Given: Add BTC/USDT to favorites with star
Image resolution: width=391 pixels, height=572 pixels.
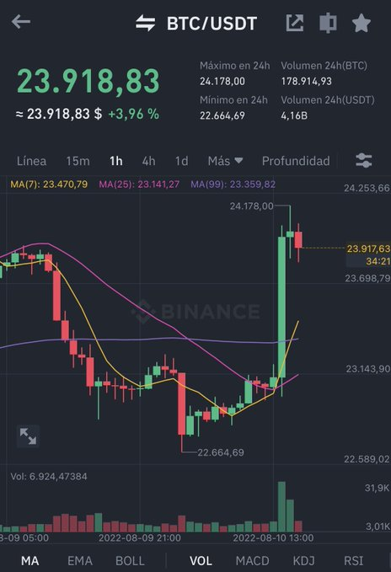Looking at the screenshot, I should pos(362,23).
